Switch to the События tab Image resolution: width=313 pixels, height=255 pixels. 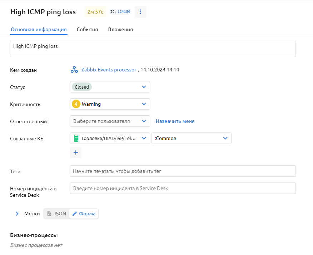(87, 29)
